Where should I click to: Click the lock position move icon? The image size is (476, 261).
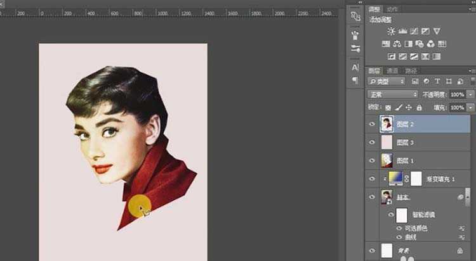pos(409,108)
